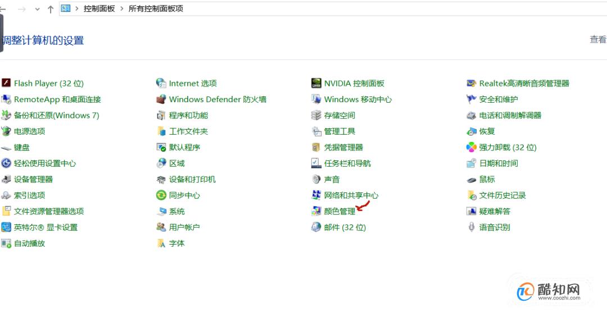Open the 自动播放 icon

tap(6, 243)
